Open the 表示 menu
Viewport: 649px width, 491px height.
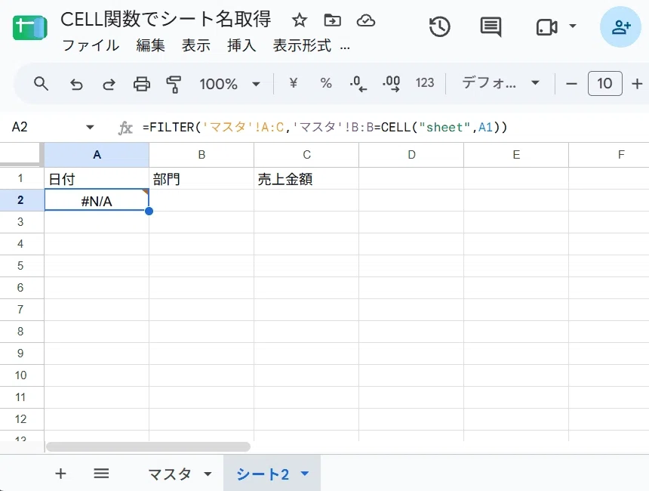click(196, 45)
